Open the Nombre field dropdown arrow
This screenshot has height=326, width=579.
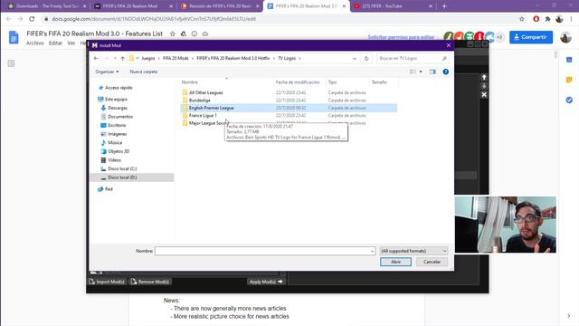[x=372, y=251]
